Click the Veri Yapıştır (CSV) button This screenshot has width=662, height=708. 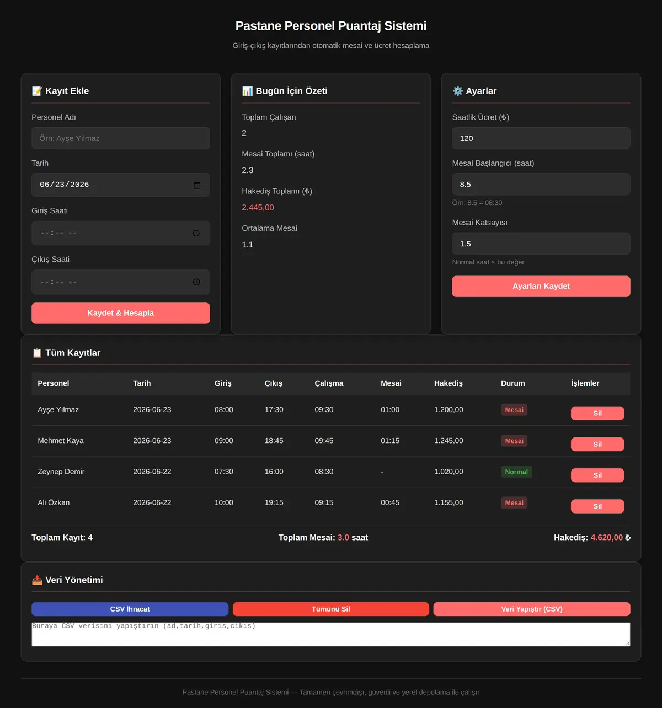pyautogui.click(x=532, y=609)
